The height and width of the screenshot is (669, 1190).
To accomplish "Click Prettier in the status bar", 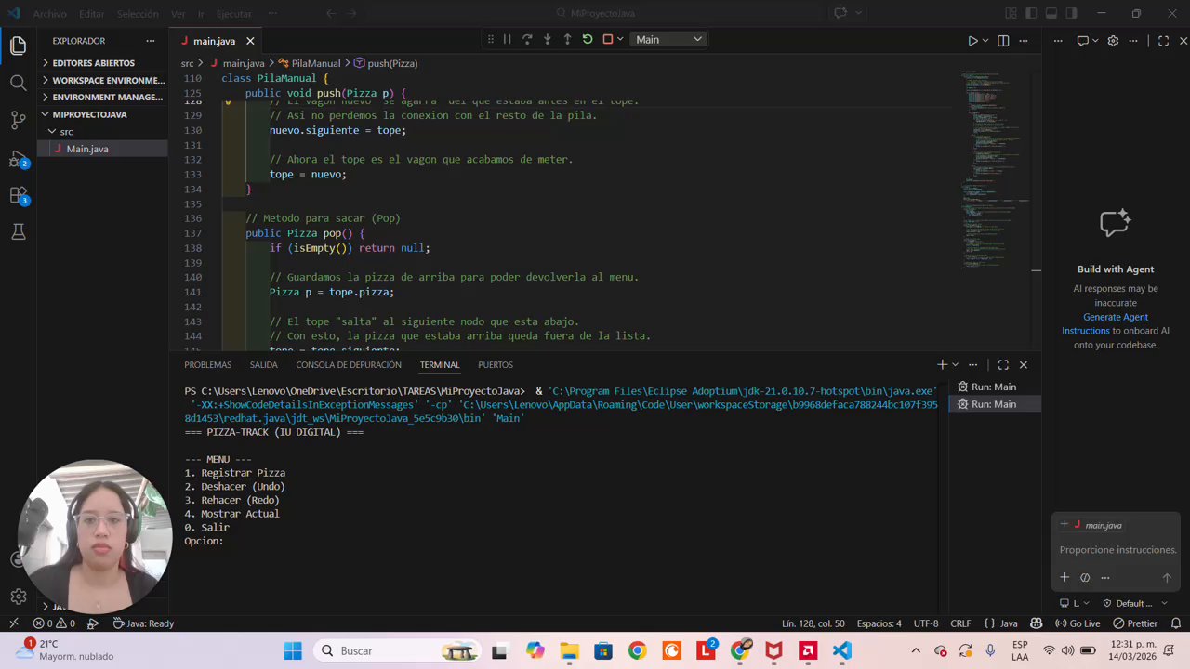I will [x=1135, y=623].
